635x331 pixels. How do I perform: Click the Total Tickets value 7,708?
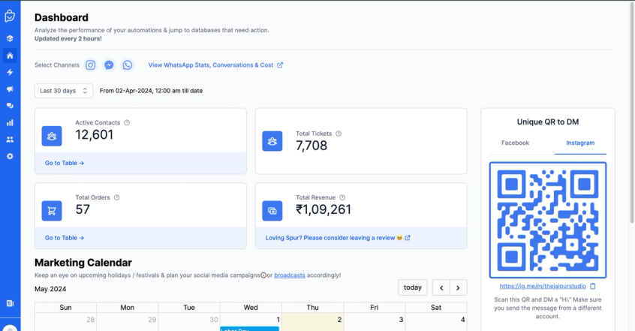(x=311, y=146)
